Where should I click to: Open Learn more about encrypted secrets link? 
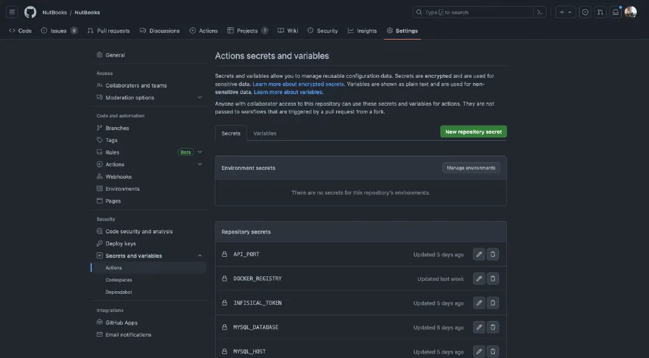[x=298, y=84]
